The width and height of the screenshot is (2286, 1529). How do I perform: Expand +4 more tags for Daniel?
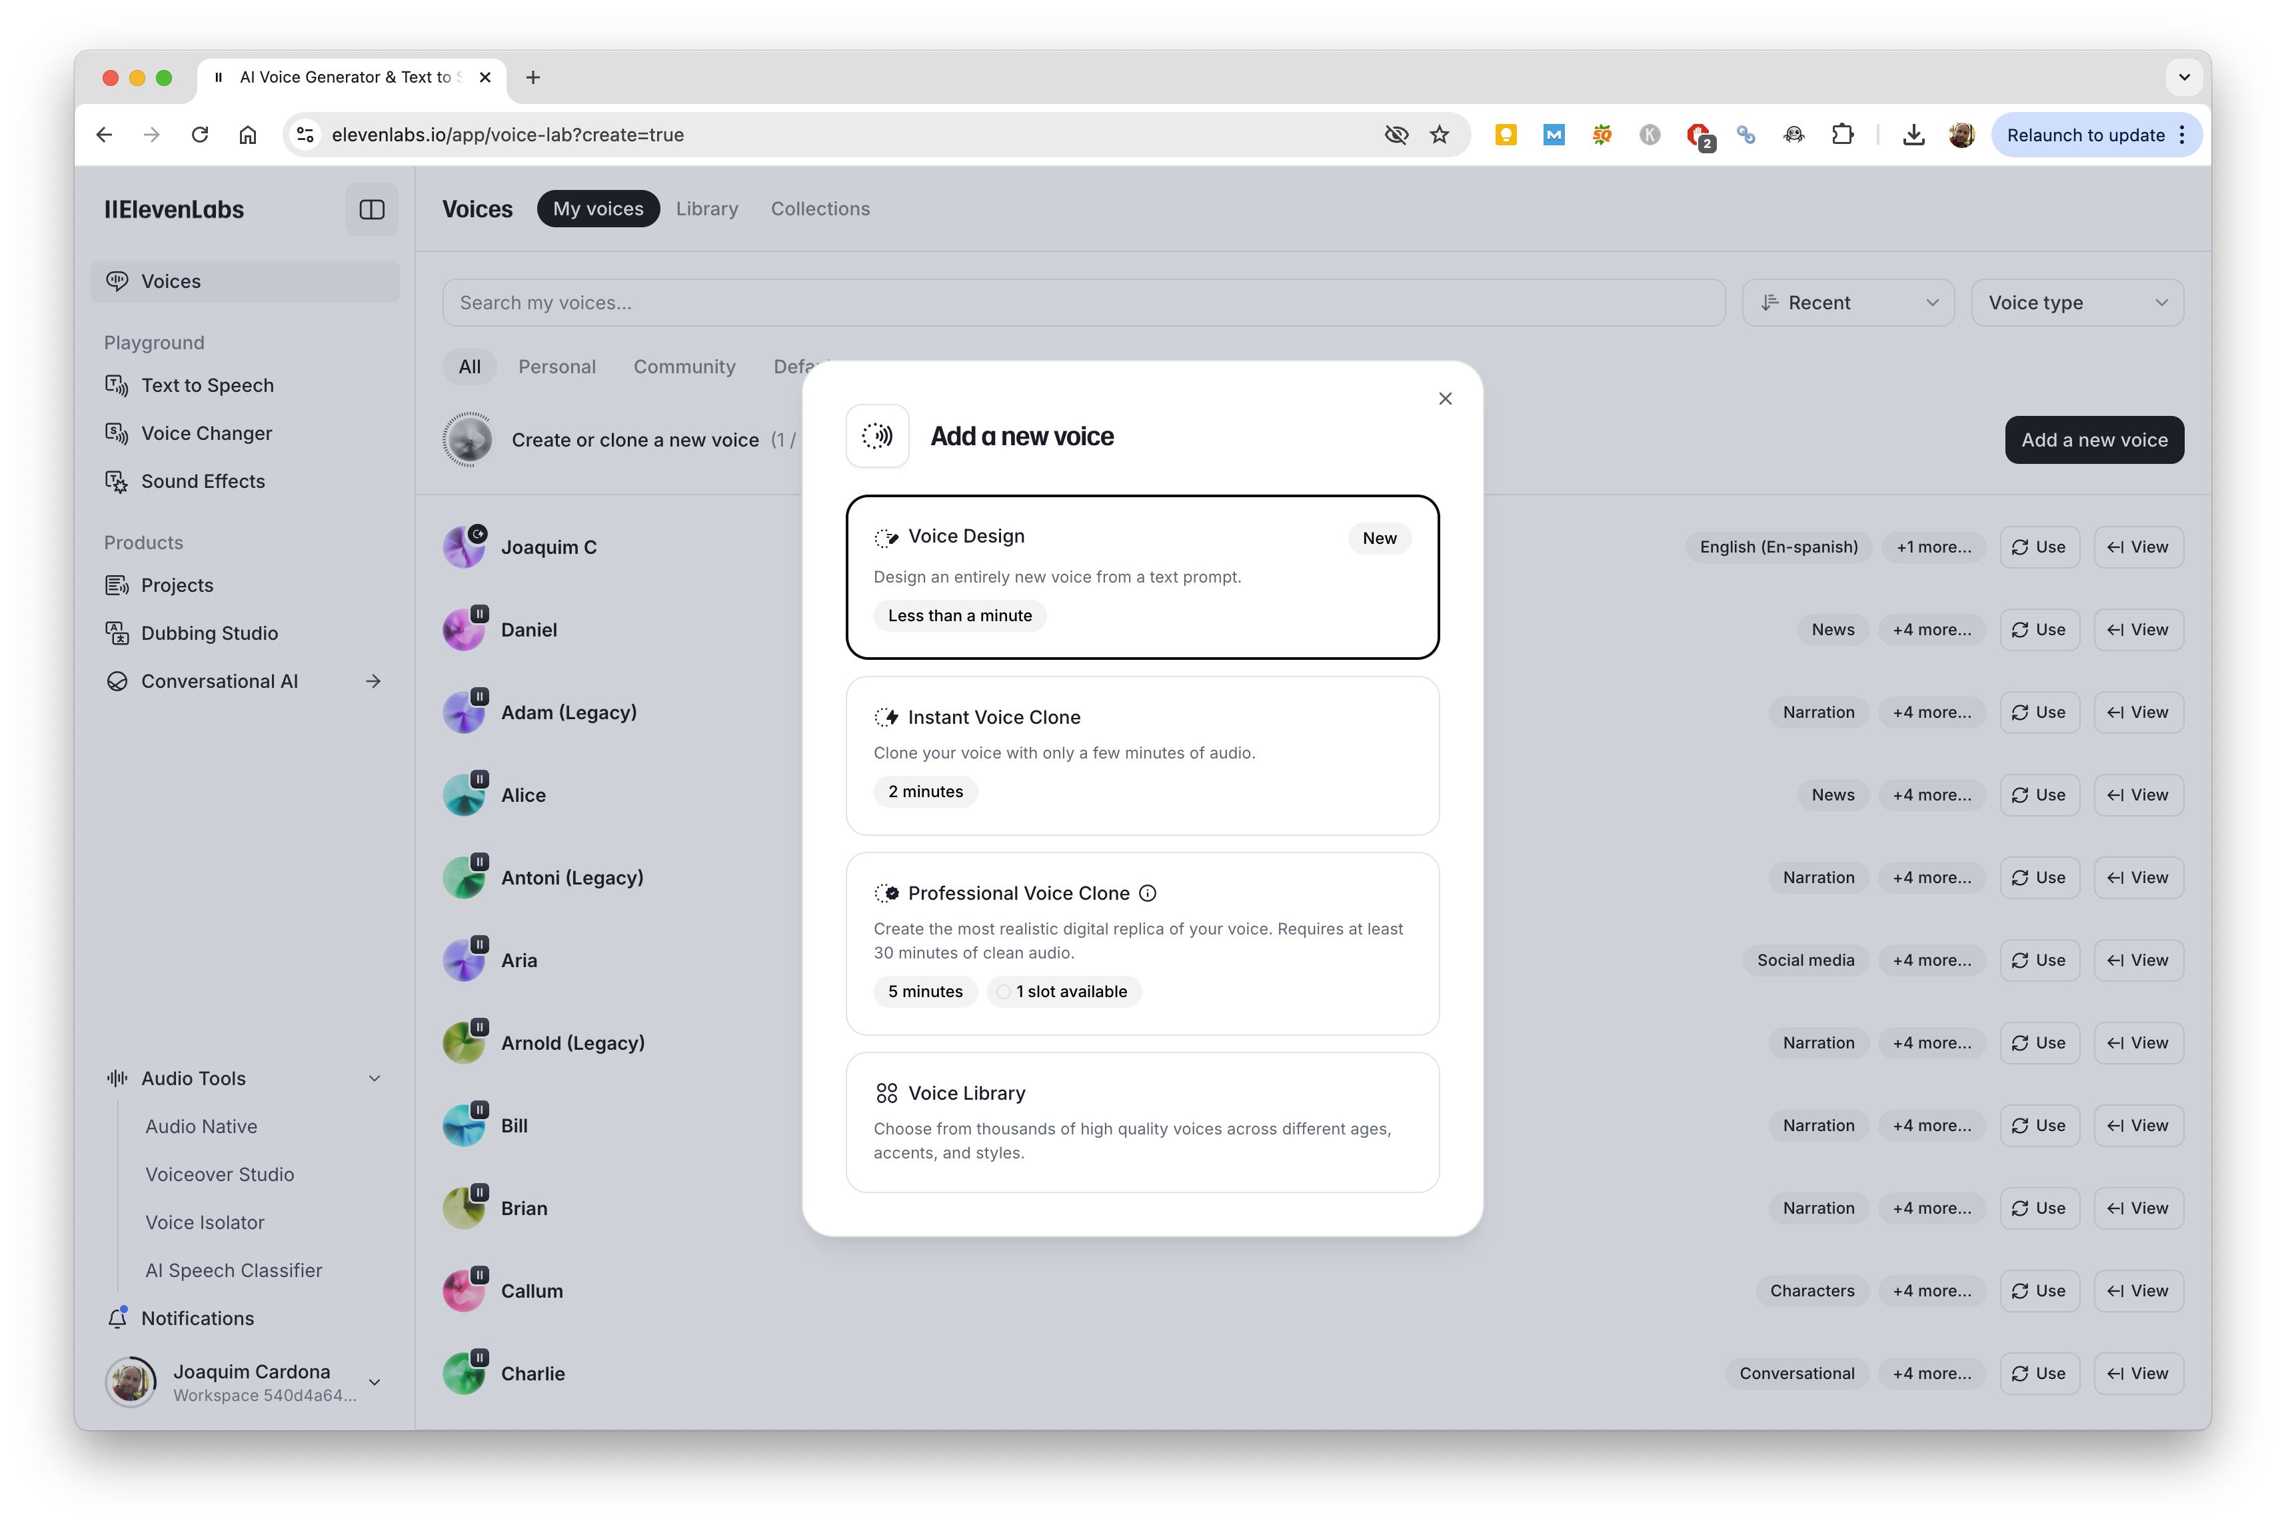click(x=1931, y=630)
